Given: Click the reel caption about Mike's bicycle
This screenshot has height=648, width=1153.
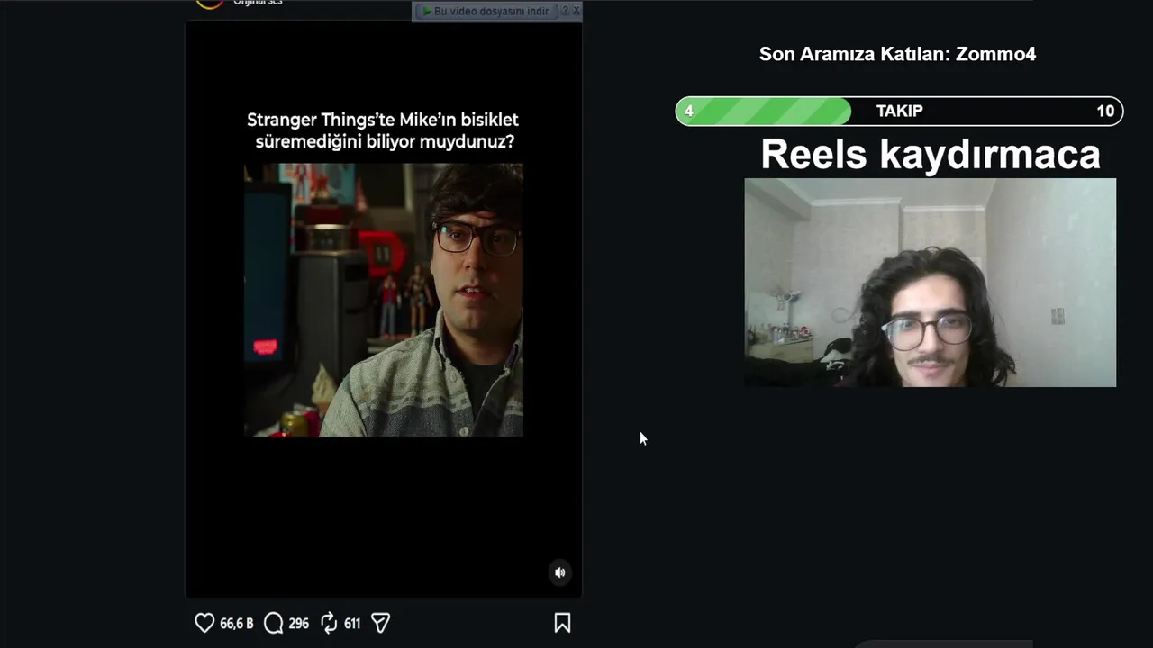Looking at the screenshot, I should coord(384,130).
